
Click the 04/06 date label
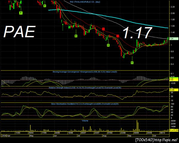pos(57,133)
